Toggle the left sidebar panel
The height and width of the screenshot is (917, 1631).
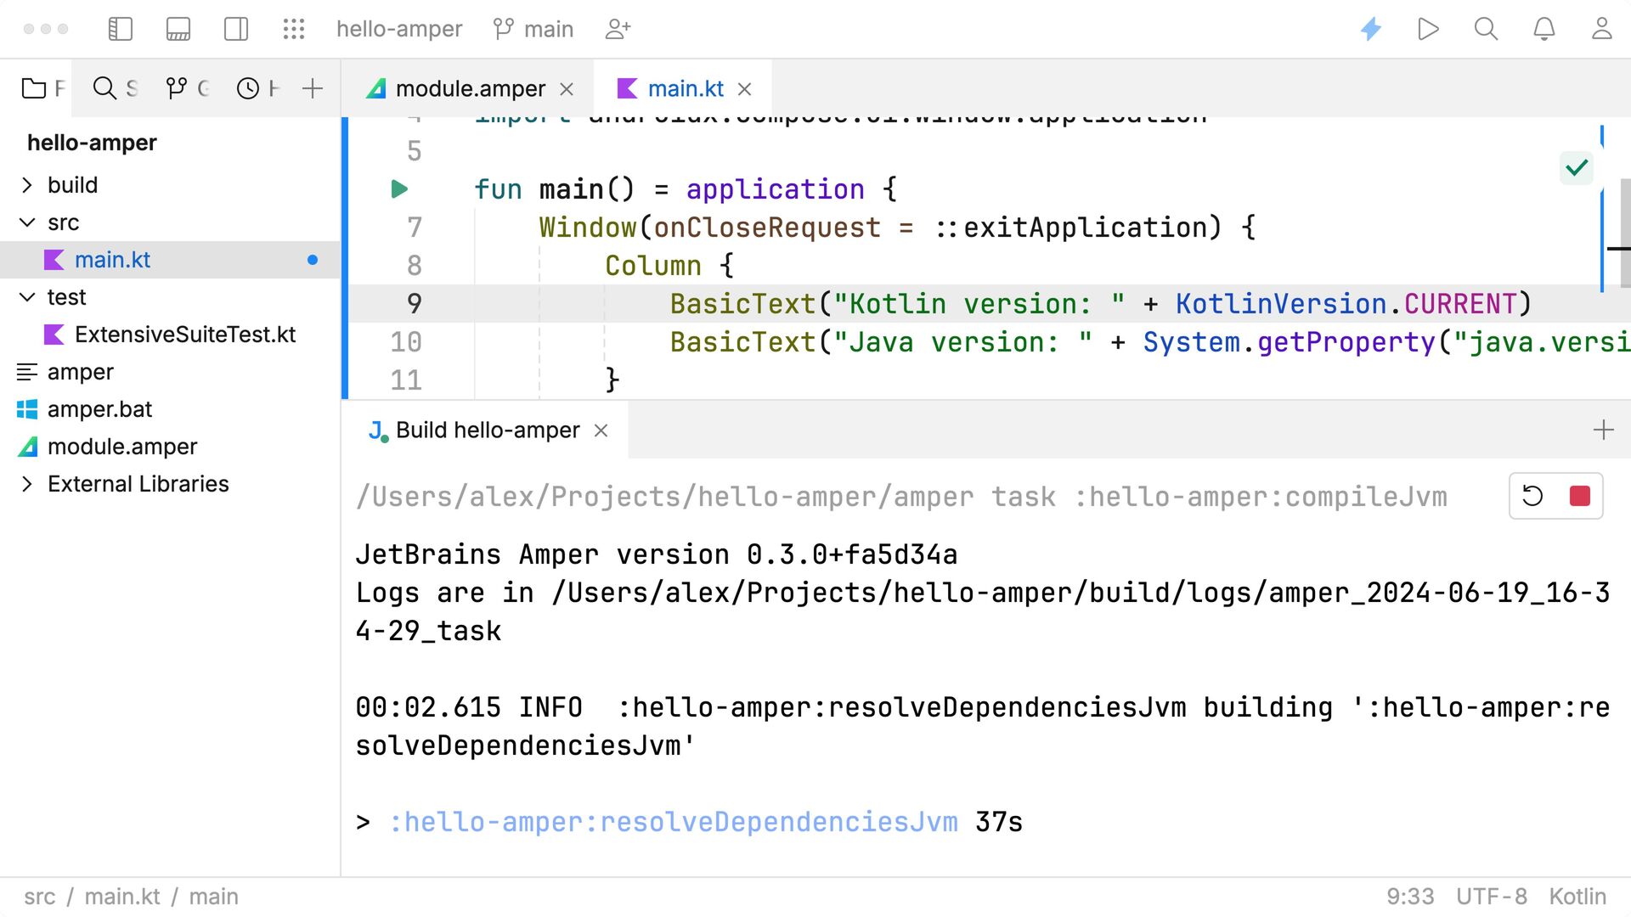tap(121, 29)
